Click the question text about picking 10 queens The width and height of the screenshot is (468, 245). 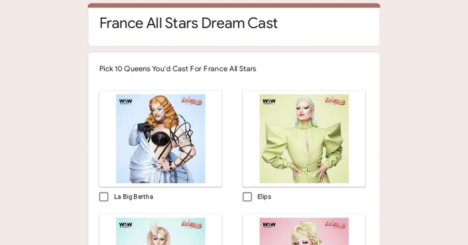[177, 69]
